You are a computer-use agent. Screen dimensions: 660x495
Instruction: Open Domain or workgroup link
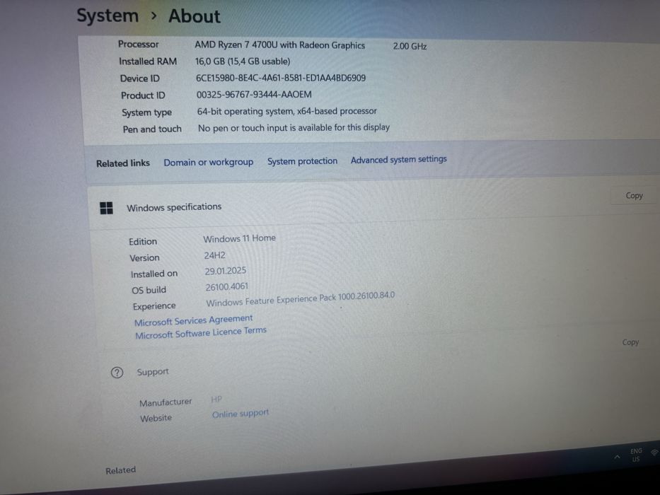click(209, 162)
